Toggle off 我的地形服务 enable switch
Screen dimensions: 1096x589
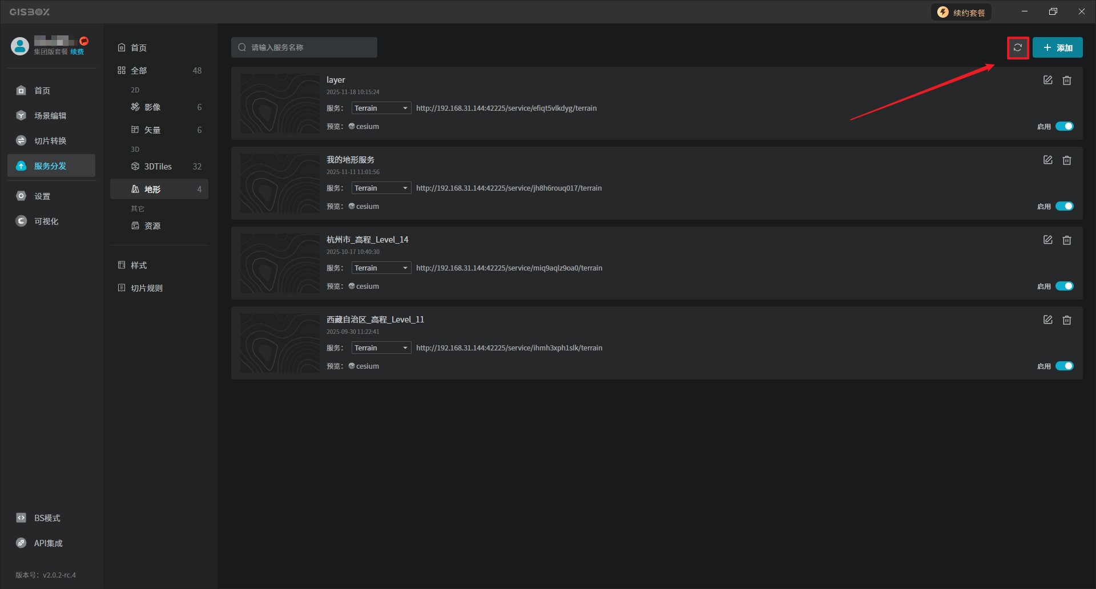[1064, 207]
